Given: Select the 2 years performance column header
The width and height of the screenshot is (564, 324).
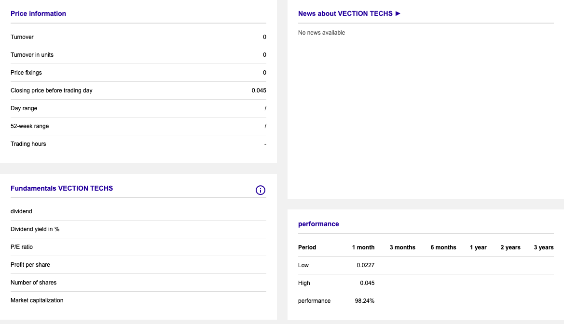Looking at the screenshot, I should [x=510, y=247].
